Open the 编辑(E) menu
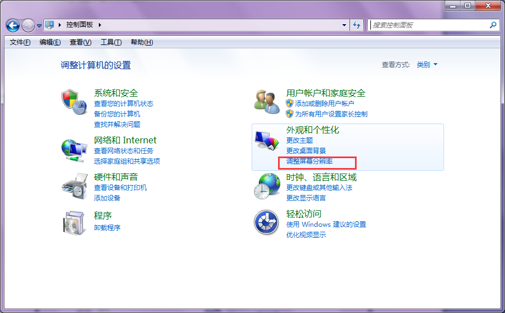The width and height of the screenshot is (505, 313). (50, 42)
